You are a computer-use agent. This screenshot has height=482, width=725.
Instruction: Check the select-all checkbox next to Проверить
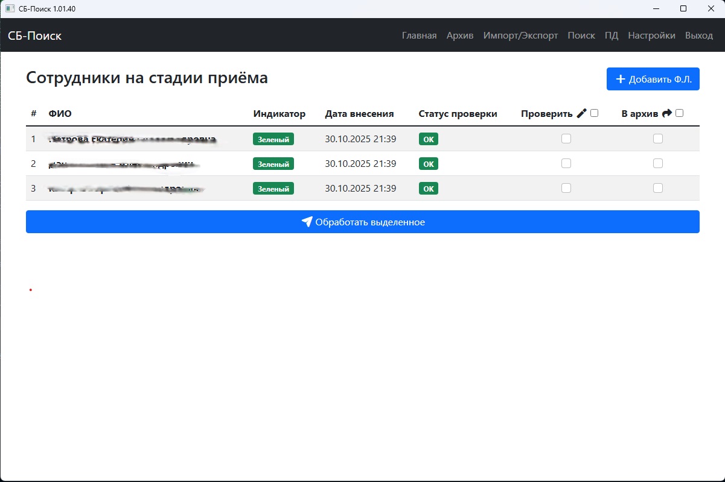click(x=594, y=113)
